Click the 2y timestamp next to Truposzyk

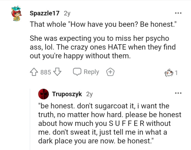(x=89, y=94)
